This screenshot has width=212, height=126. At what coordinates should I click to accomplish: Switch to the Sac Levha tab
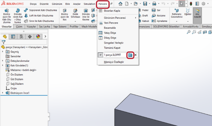[44, 27]
